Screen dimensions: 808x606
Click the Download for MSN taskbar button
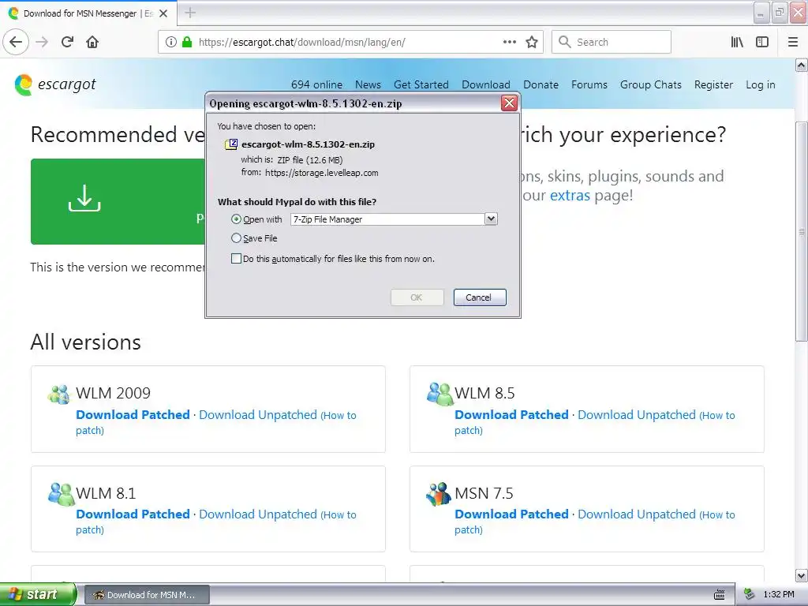147,595
